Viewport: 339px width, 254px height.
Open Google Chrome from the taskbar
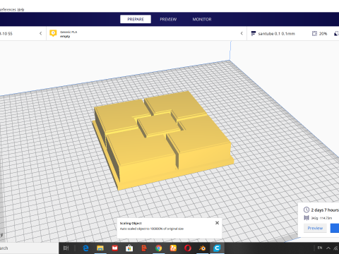point(158,248)
